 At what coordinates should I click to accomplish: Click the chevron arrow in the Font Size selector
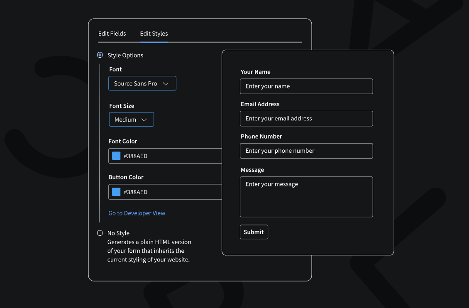[144, 120]
